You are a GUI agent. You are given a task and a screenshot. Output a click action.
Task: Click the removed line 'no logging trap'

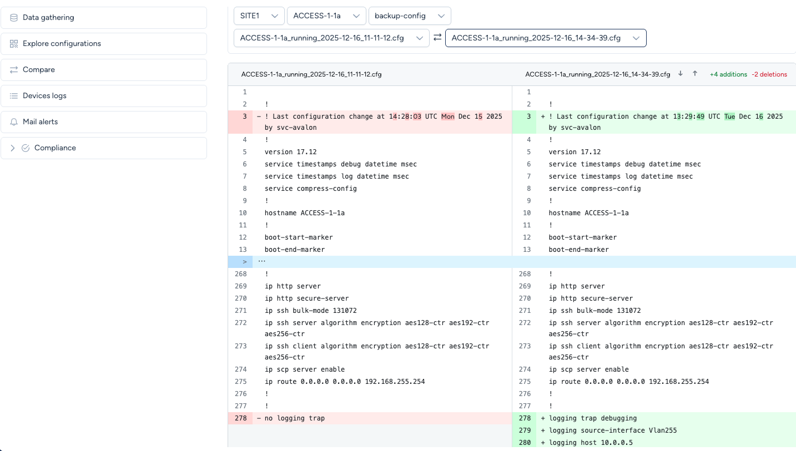[x=295, y=418]
